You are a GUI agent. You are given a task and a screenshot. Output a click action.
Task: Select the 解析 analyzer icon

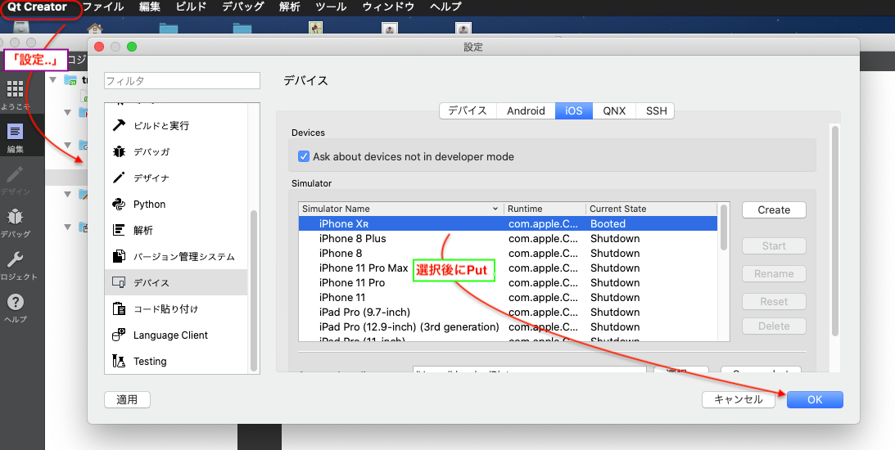point(119,230)
